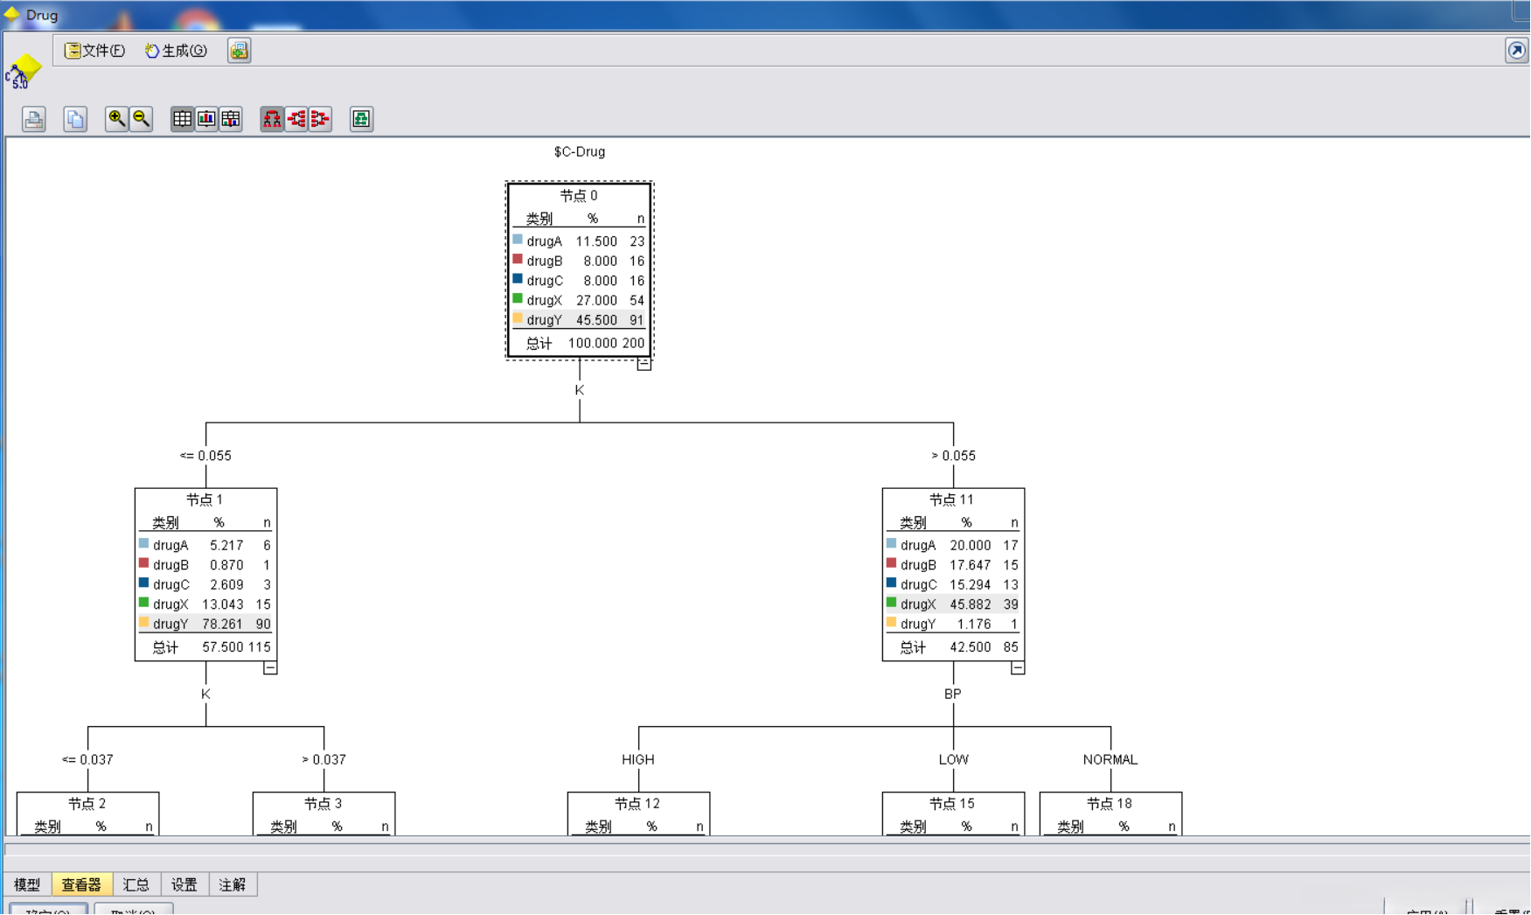Open the 文件(F) menu
The width and height of the screenshot is (1531, 915).
pyautogui.click(x=95, y=51)
